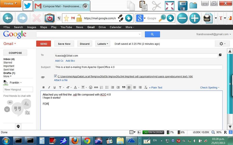Viewport: 233px width, 145px height.
Task: Click the Save Now button
Action: (x=64, y=44)
